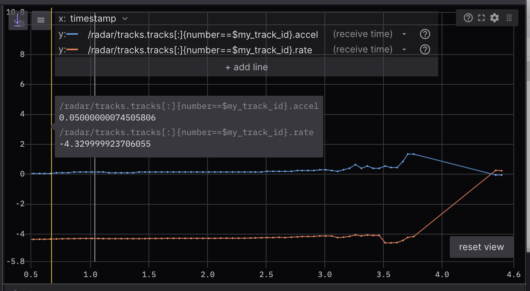
Task: Toggle the legend with the hamburger icon
Action: [x=41, y=20]
